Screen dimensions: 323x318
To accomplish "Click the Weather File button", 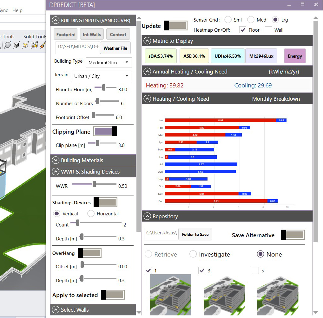I will click(115, 48).
